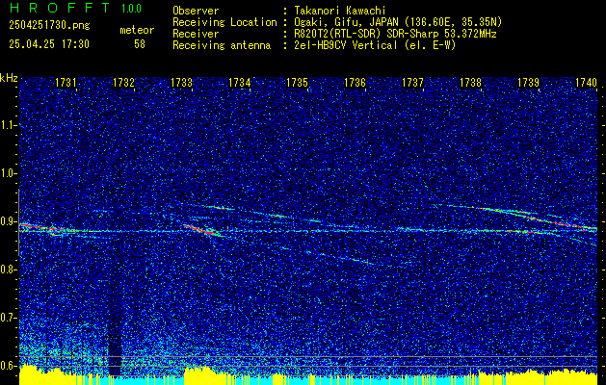The height and width of the screenshot is (385, 606).
Task: Click the 1733 time marker
Action: pos(182,83)
